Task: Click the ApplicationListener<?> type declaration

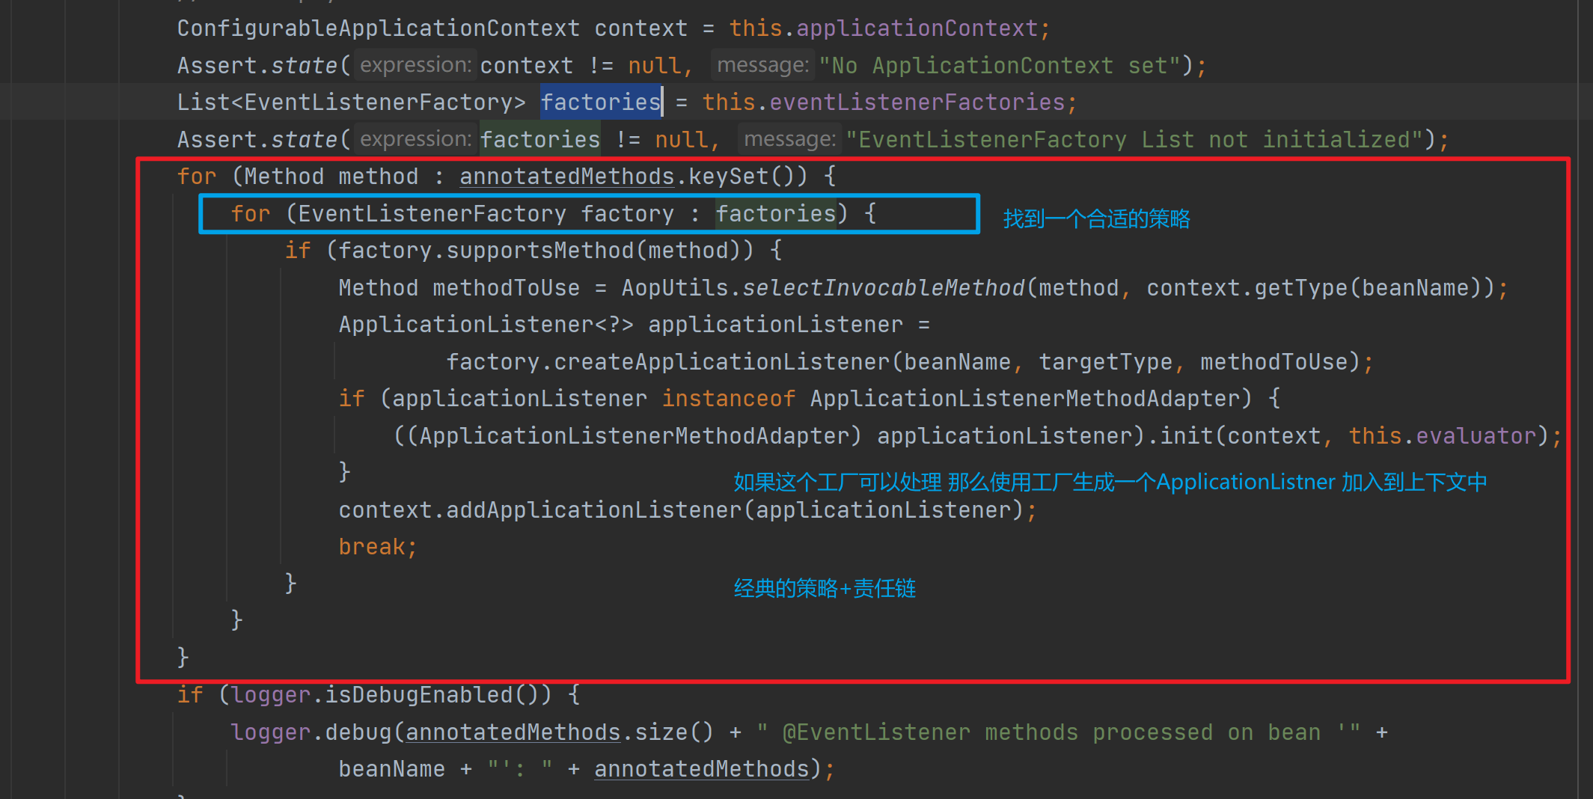Action: [x=486, y=325]
